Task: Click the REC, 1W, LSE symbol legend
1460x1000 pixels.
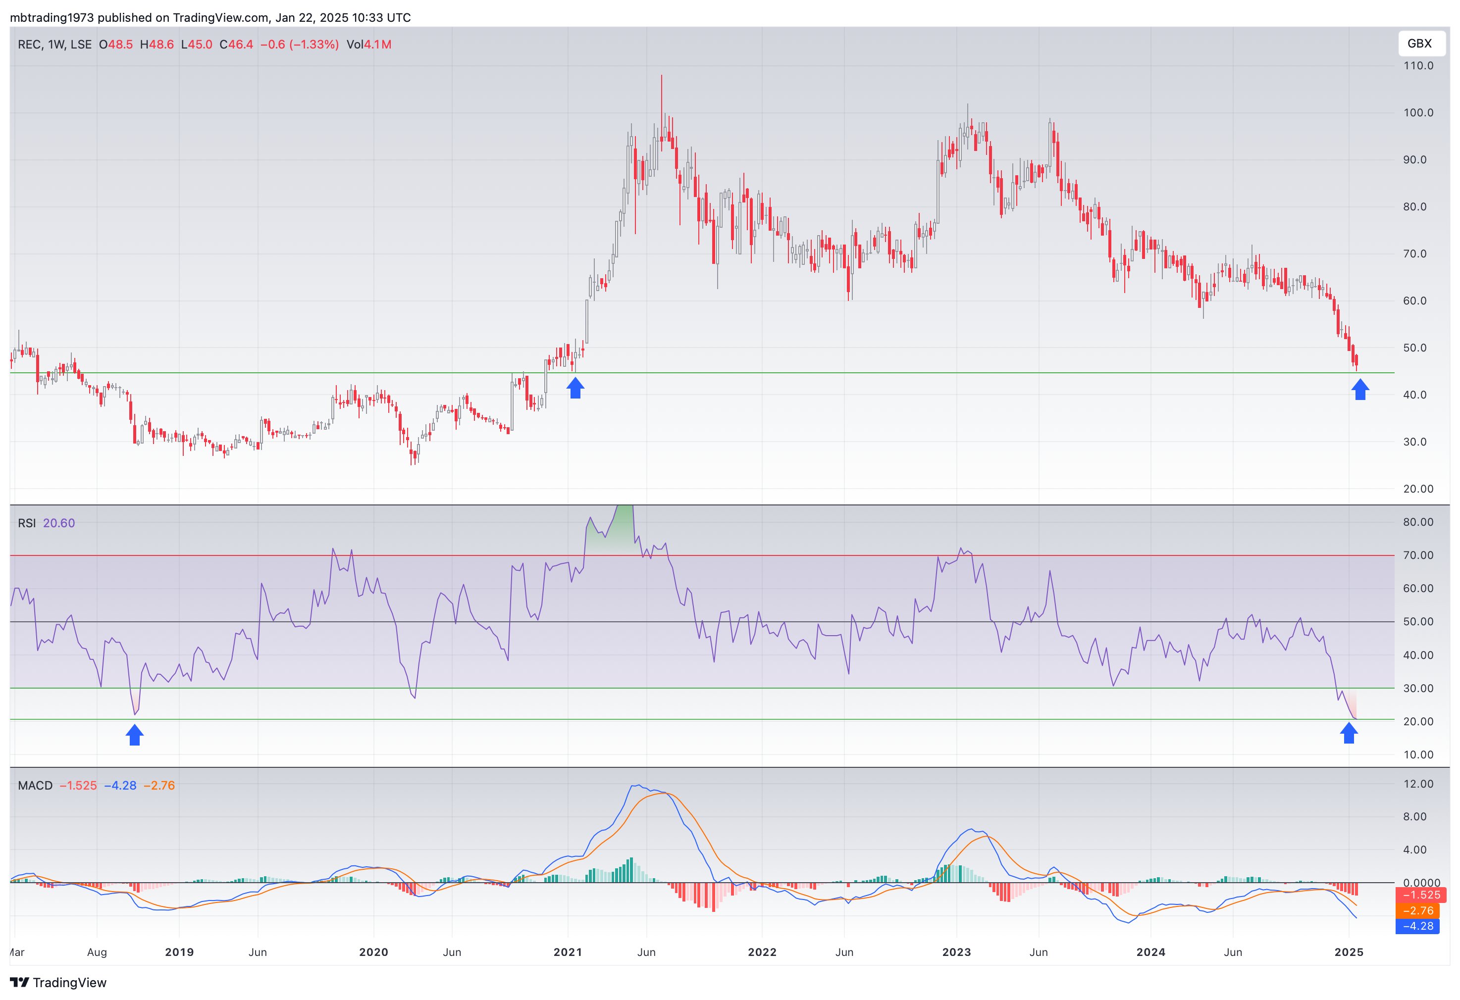Action: tap(54, 45)
